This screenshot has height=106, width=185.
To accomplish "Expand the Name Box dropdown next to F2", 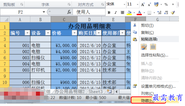I will coord(44,12).
